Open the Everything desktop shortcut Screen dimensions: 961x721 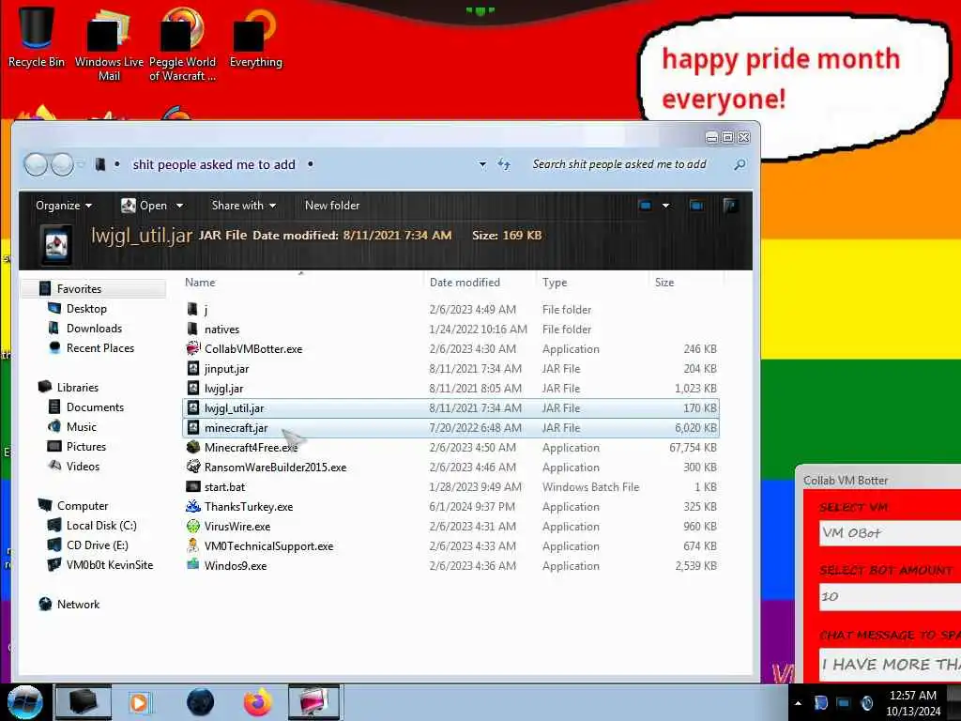[x=255, y=37]
